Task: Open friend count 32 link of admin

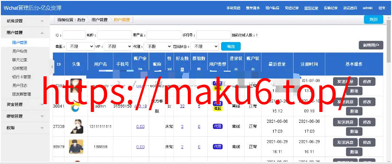Action: point(182,106)
